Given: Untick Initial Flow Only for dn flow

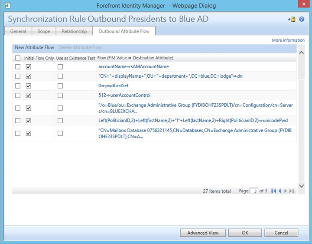Looking at the screenshot, I should coord(29,76).
